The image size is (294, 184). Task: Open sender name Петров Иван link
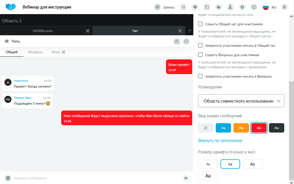[x=22, y=98]
